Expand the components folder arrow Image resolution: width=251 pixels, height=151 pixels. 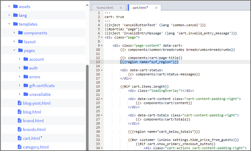pos(14,33)
